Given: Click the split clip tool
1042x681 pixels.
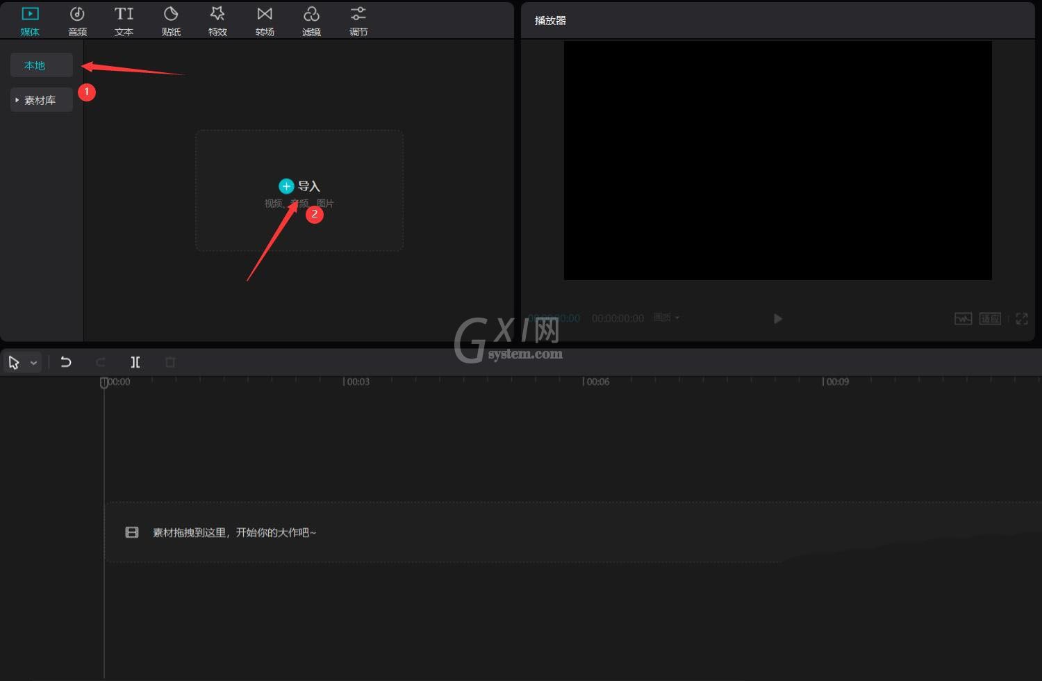Looking at the screenshot, I should coord(135,362).
